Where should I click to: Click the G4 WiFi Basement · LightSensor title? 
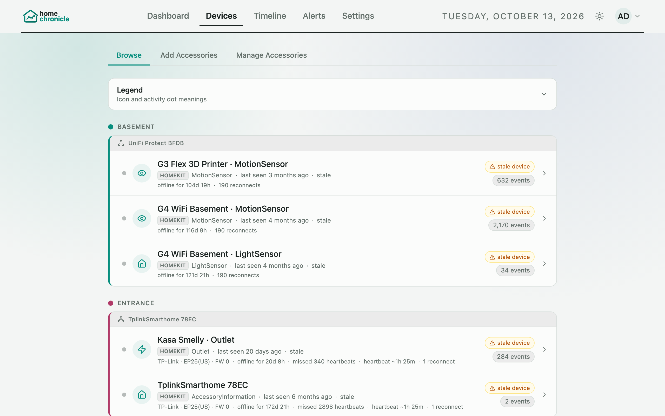click(219, 254)
